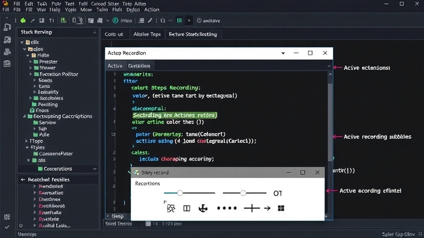Select the radio circle beside Ayaloid Lests
Image resolution: width=424 pixels, height=238 pixels.
[21, 226]
